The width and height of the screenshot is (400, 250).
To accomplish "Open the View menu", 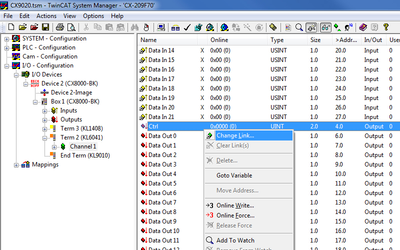I will click(x=69, y=16).
